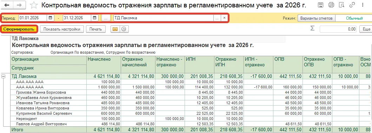
Task: Open period selection ellipsis button after the dates
Action: [106, 18]
